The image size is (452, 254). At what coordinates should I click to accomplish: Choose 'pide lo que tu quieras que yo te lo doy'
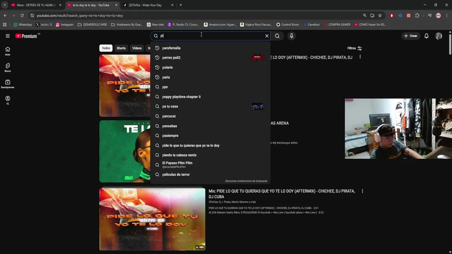point(210,145)
